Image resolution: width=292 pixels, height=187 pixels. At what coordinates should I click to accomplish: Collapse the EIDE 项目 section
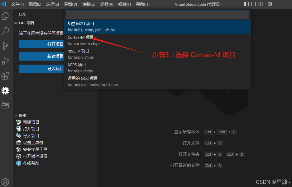point(16,23)
